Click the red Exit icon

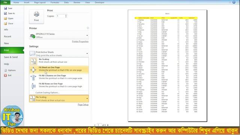click(5, 75)
